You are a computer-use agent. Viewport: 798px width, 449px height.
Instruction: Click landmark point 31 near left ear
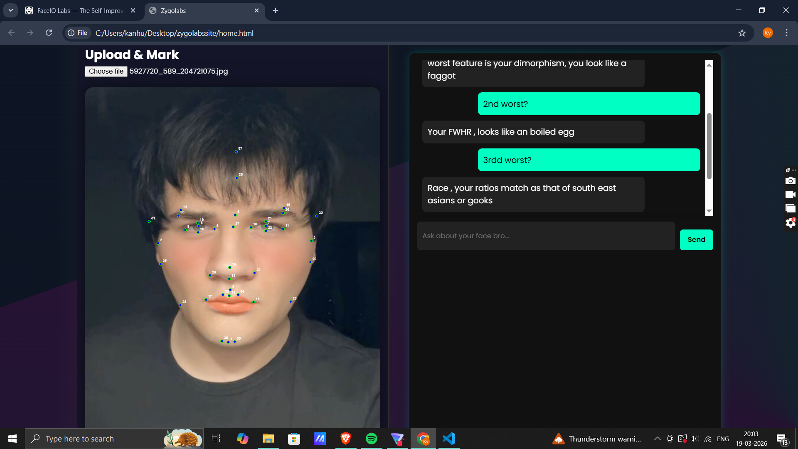pos(149,222)
